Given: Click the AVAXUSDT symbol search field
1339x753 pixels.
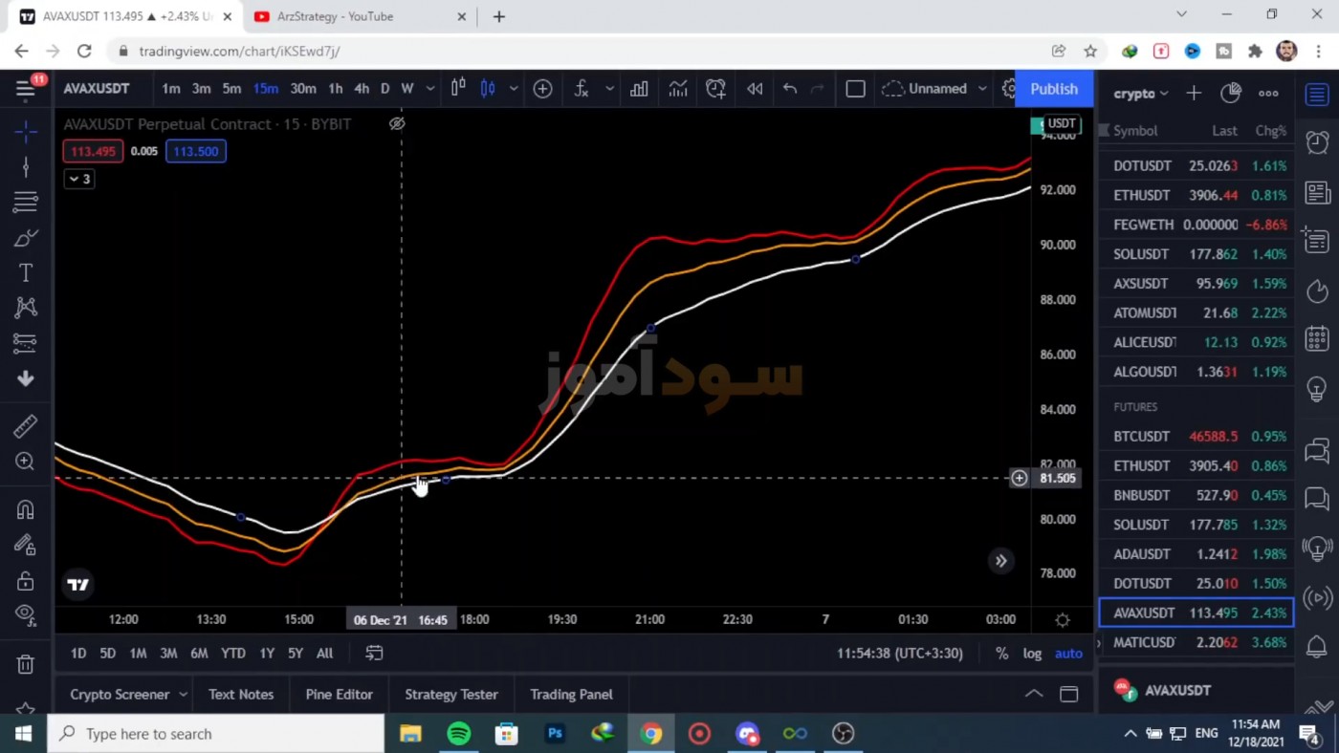Looking at the screenshot, I should [x=97, y=89].
